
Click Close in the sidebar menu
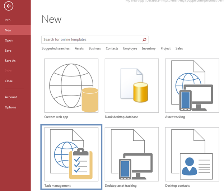[x=9, y=81]
